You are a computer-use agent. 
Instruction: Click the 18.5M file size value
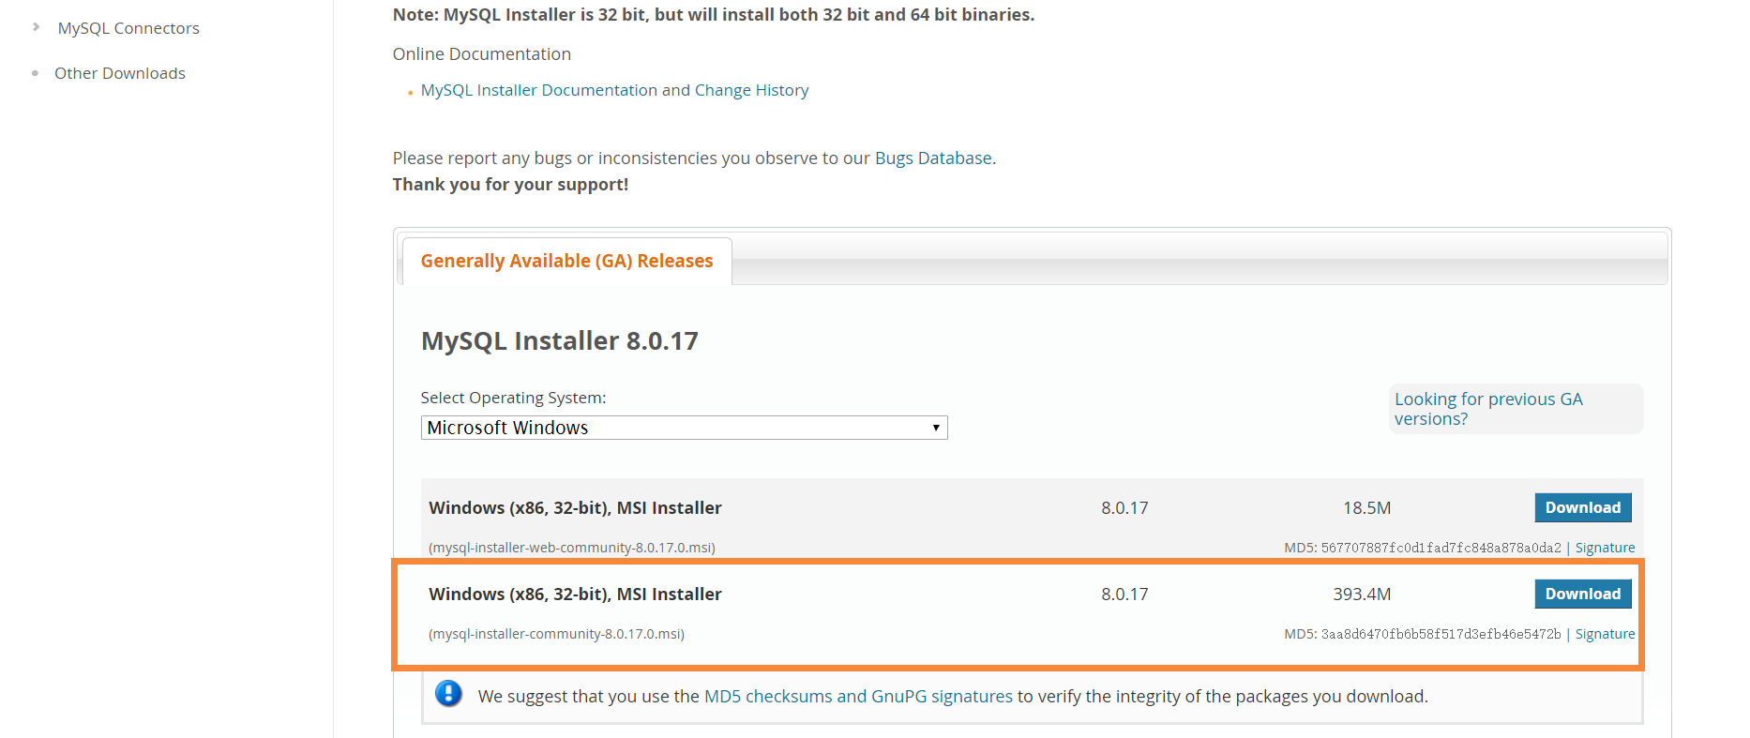pos(1366,507)
